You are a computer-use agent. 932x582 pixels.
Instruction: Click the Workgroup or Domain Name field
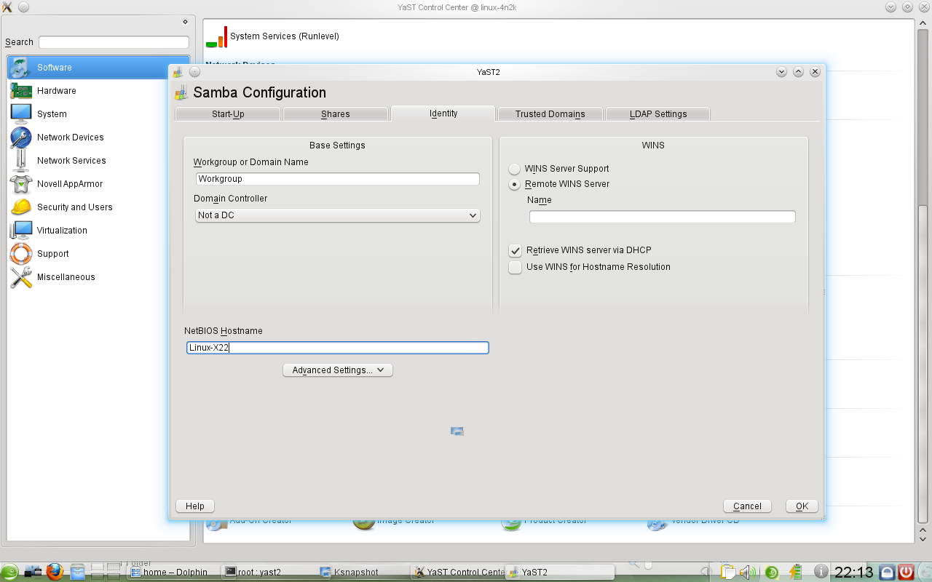coord(338,179)
